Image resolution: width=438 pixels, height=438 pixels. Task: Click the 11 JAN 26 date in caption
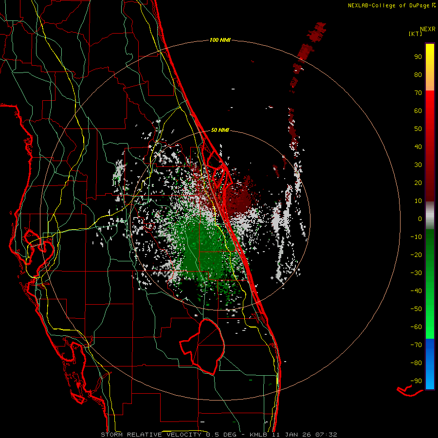pos(292,435)
